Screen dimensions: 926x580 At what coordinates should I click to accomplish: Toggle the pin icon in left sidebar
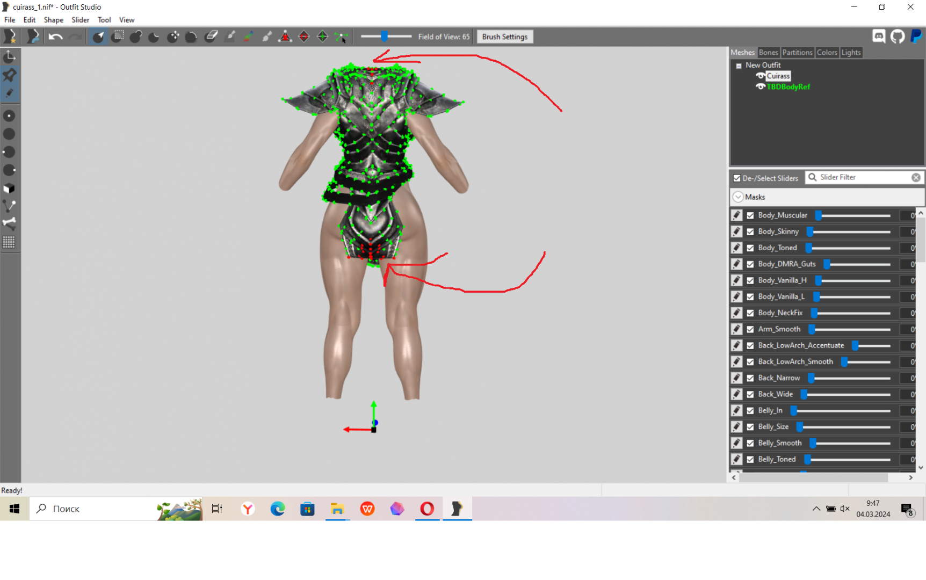pyautogui.click(x=9, y=75)
